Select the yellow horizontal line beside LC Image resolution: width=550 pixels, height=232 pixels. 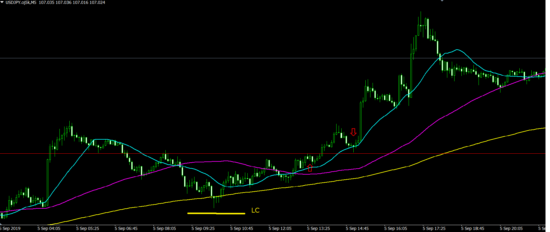pos(216,213)
